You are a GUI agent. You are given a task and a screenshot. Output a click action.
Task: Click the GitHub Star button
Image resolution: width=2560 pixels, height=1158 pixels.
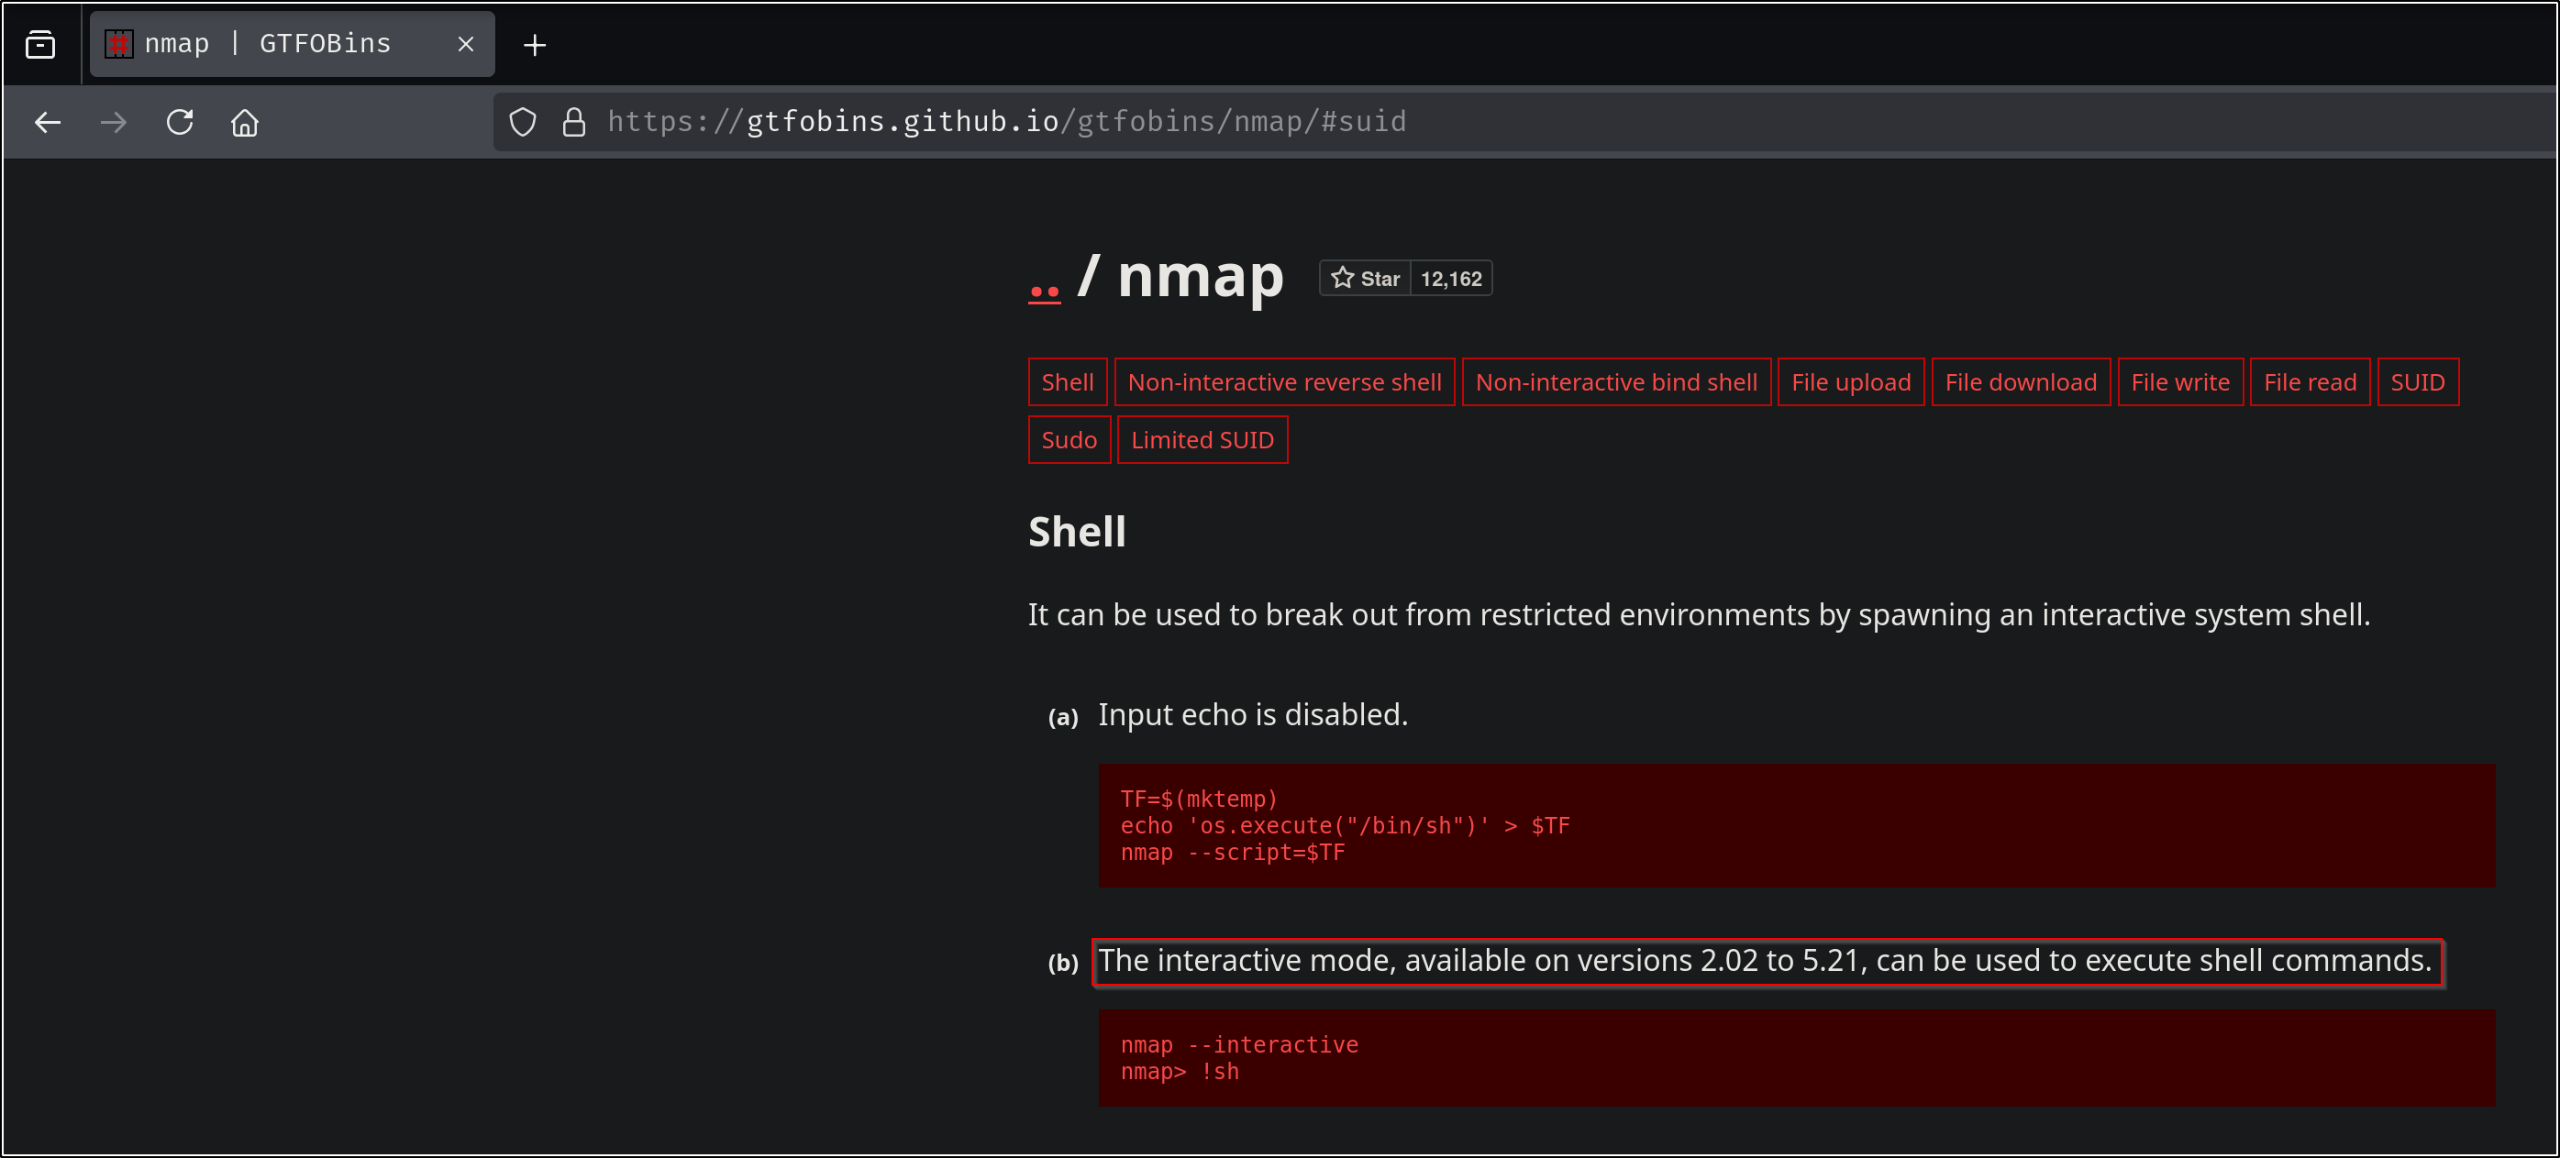point(1365,279)
